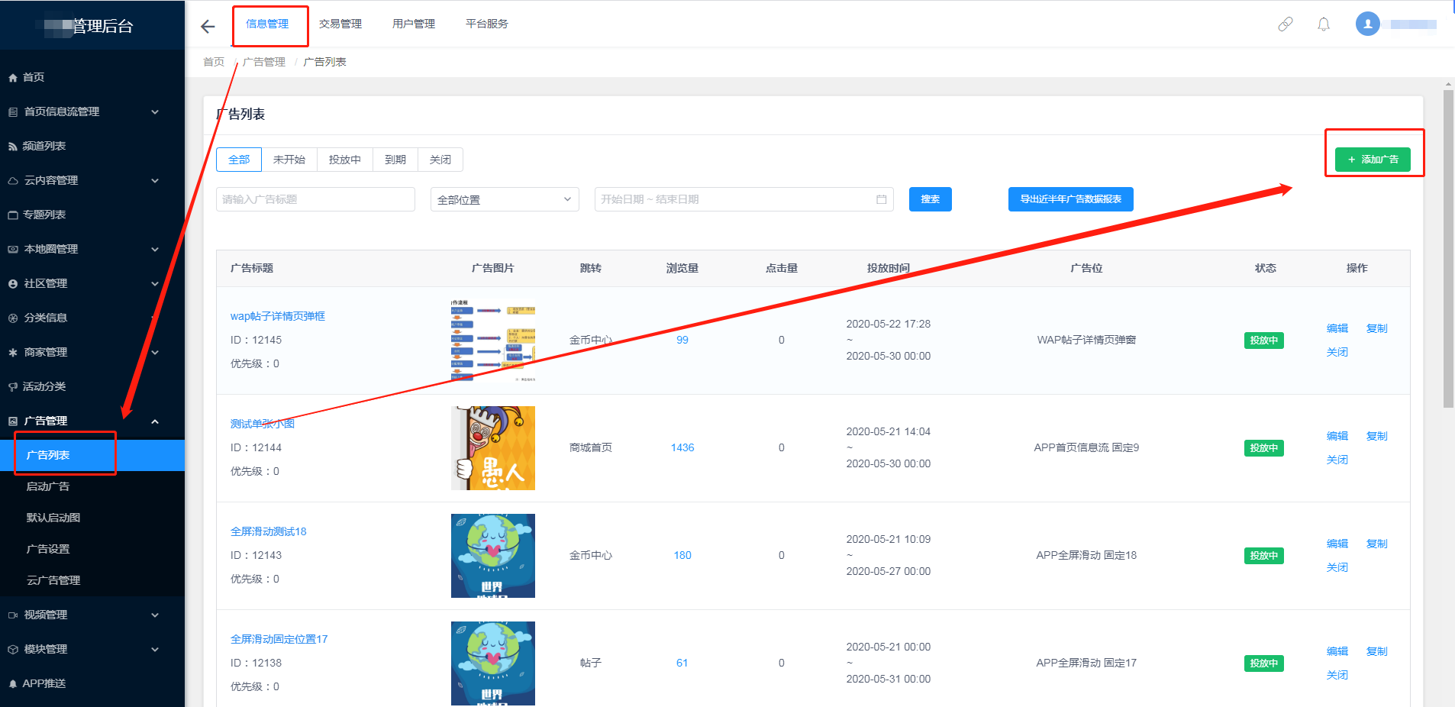This screenshot has width=1455, height=707.
Task: Click the back arrow icon
Action: point(208,27)
